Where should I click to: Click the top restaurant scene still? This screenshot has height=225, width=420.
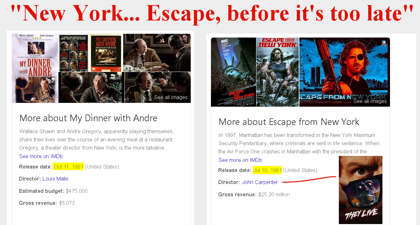[x=157, y=53]
